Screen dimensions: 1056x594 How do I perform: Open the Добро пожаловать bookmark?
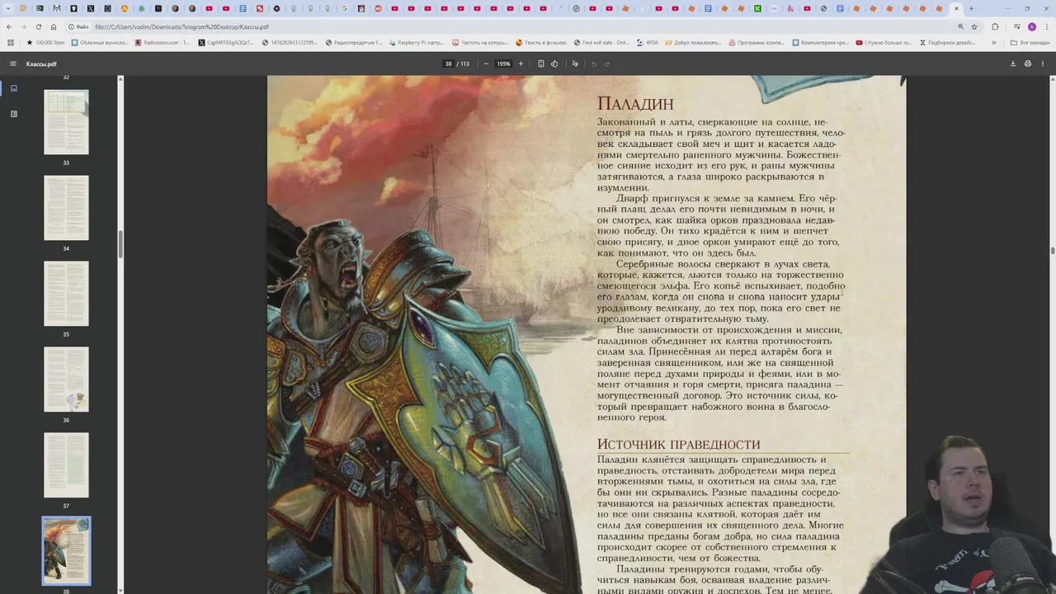pyautogui.click(x=694, y=42)
